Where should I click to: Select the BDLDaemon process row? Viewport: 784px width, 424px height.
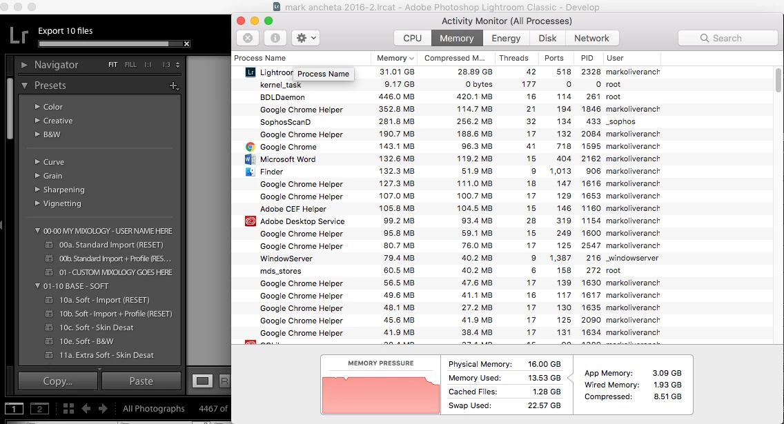pyautogui.click(x=502, y=97)
